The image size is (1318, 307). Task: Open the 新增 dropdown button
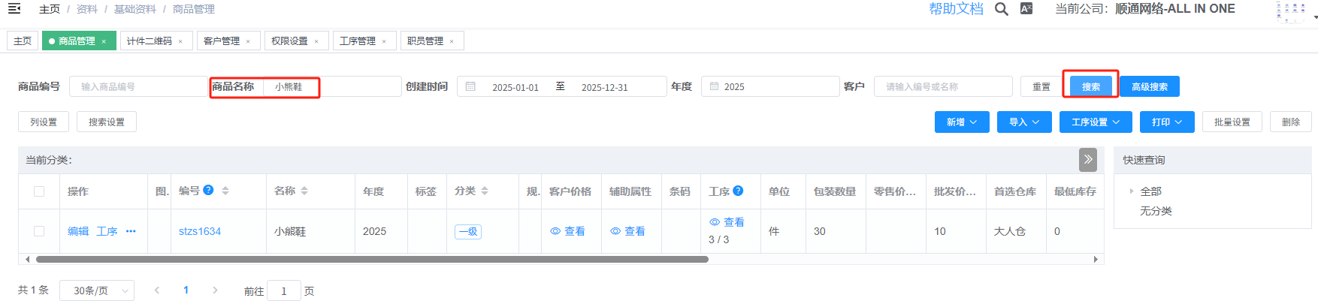962,122
